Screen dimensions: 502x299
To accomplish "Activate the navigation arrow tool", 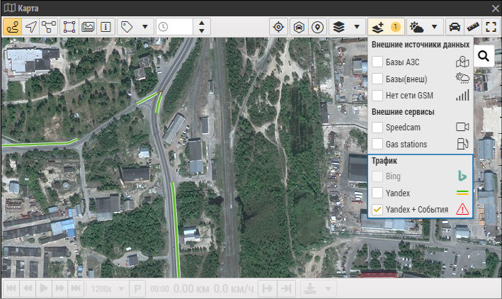I will pos(30,27).
